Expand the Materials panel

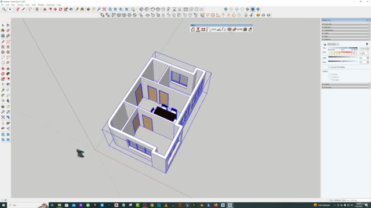click(x=345, y=27)
